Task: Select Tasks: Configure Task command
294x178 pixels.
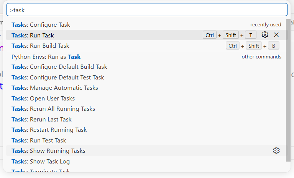Action: 147,25
